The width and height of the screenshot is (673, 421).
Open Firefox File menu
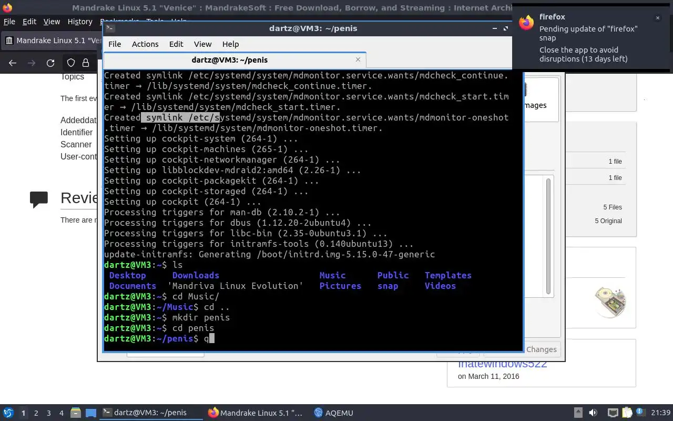[9, 22]
